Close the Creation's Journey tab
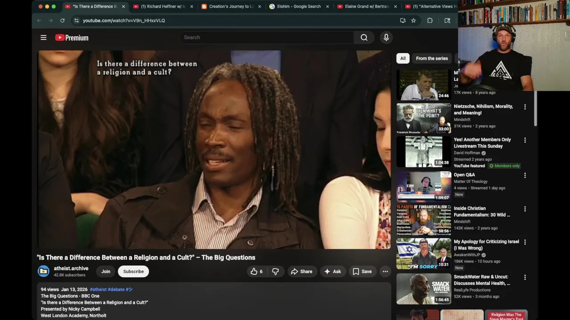 click(x=260, y=7)
